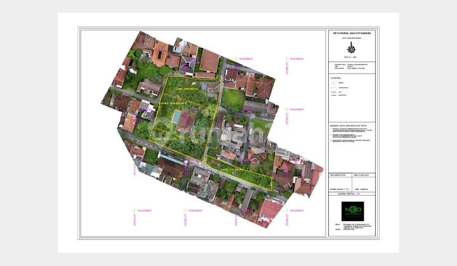Click the bottom-left grid cross marker
The width and height of the screenshot is (457, 266).
(135, 210)
